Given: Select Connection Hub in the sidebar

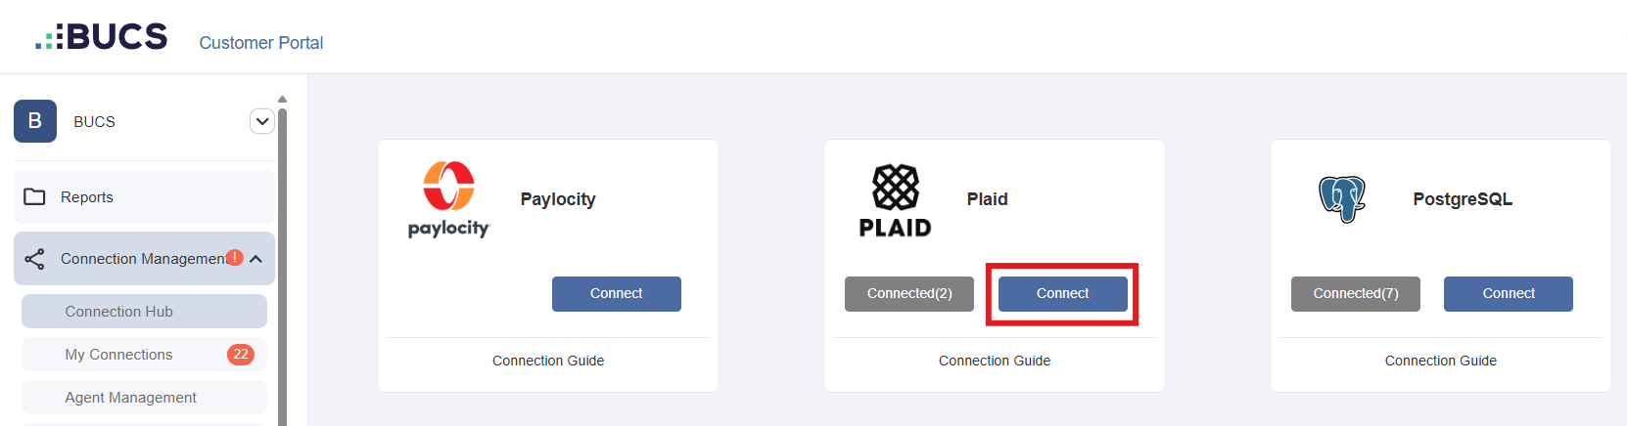Looking at the screenshot, I should (144, 312).
